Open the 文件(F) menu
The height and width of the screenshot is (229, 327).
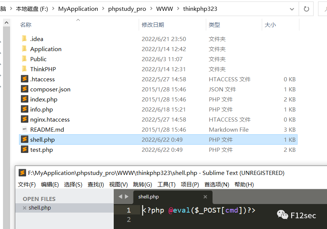tap(27, 184)
